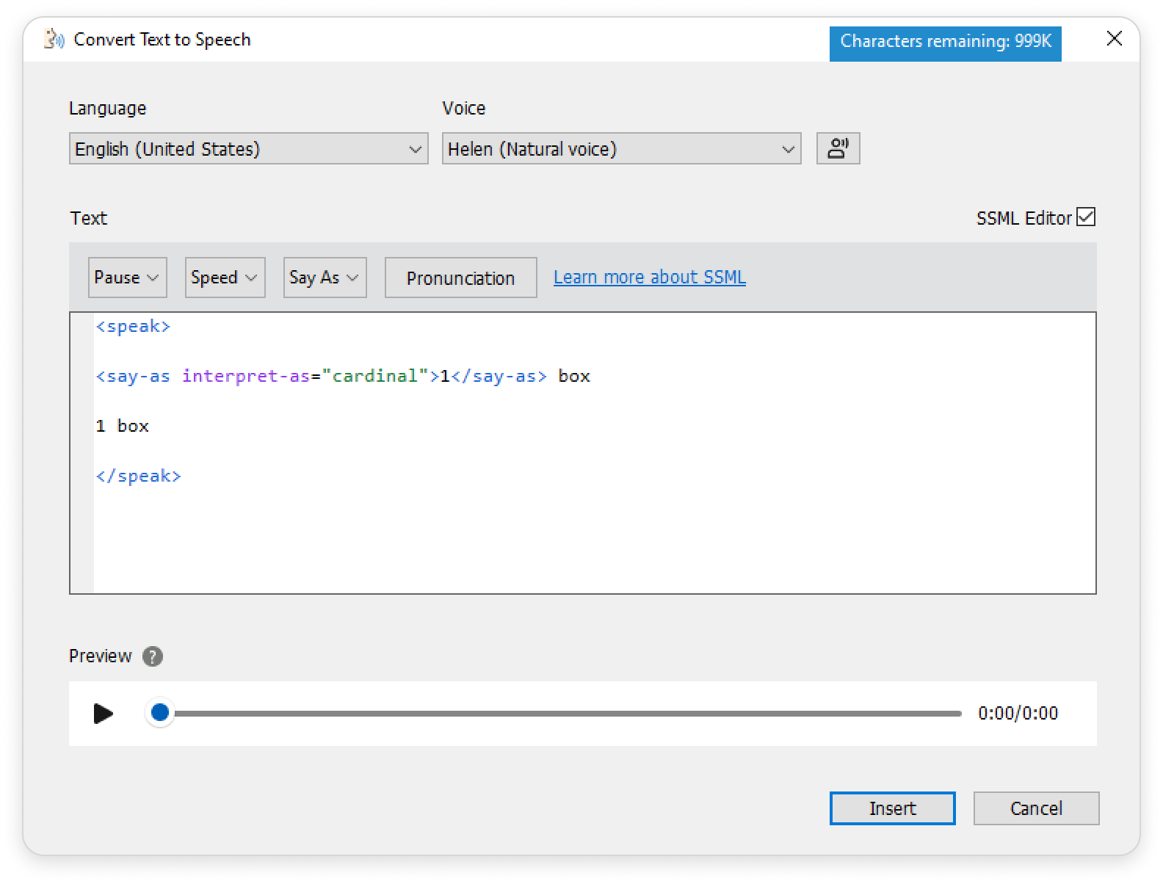Click the Insert button
This screenshot has width=1163, height=884.
[x=892, y=808]
